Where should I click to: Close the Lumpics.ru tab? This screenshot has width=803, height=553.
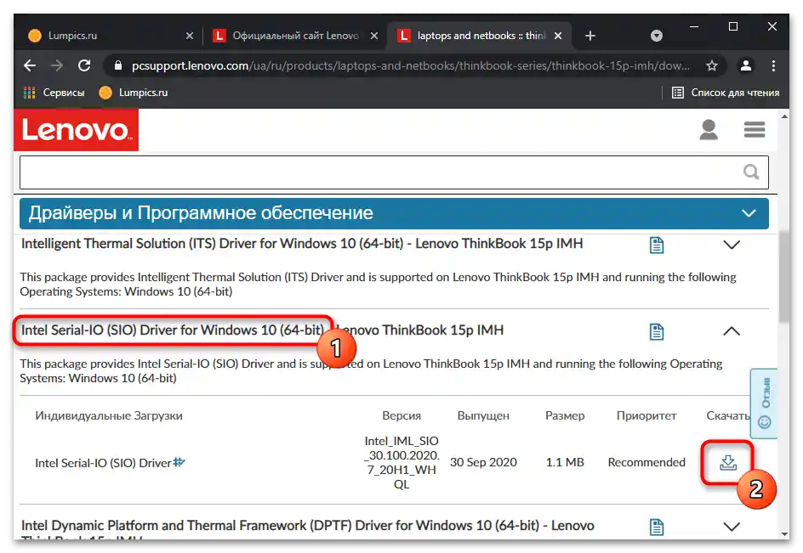[x=190, y=36]
